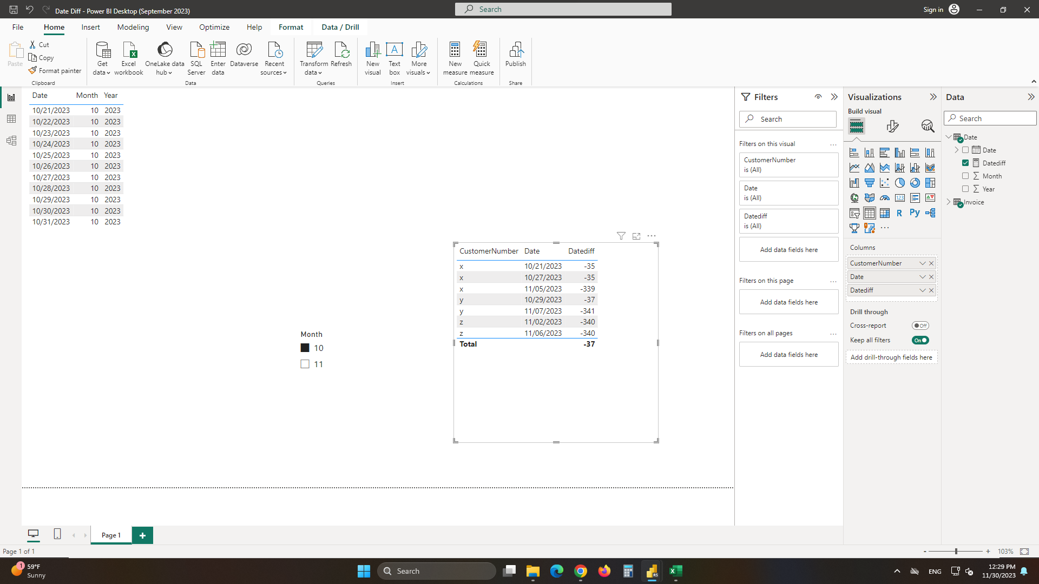Image resolution: width=1039 pixels, height=584 pixels.
Task: Open the Modeling ribbon tab
Action: (x=133, y=27)
